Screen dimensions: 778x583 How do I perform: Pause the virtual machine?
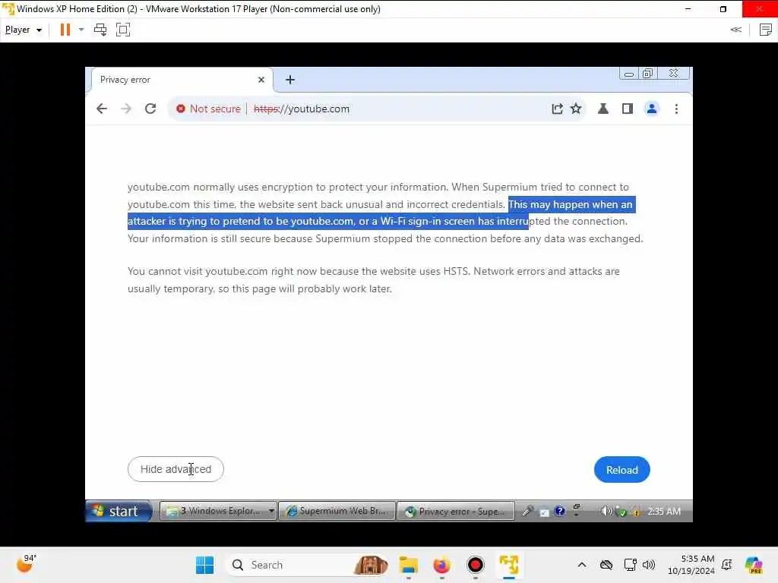pyautogui.click(x=65, y=30)
